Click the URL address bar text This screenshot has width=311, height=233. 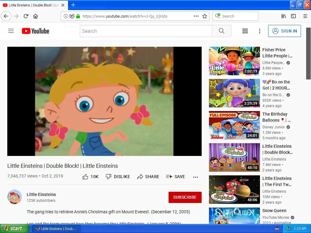click(x=125, y=16)
